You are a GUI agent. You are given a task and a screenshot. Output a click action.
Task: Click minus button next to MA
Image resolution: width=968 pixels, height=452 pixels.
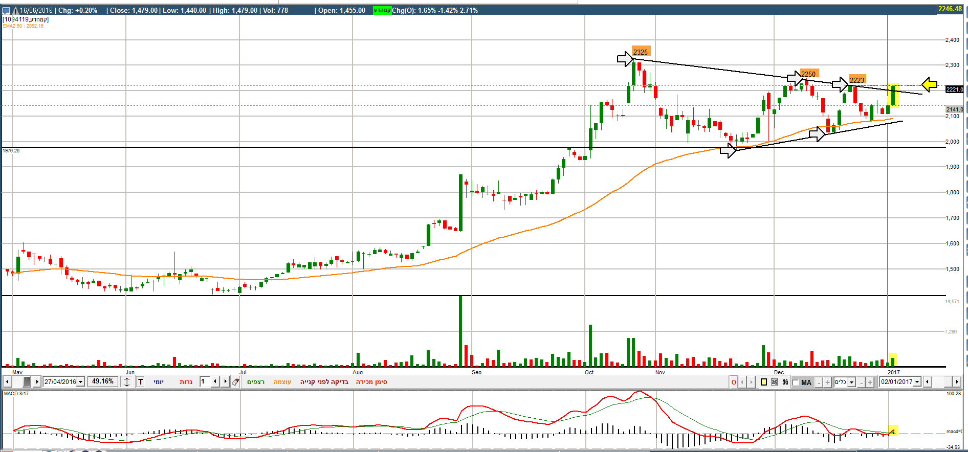pos(819,382)
